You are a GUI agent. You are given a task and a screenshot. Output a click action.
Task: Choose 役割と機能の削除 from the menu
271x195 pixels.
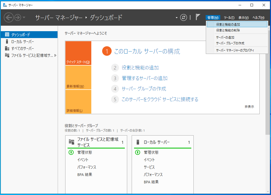(x=237, y=30)
